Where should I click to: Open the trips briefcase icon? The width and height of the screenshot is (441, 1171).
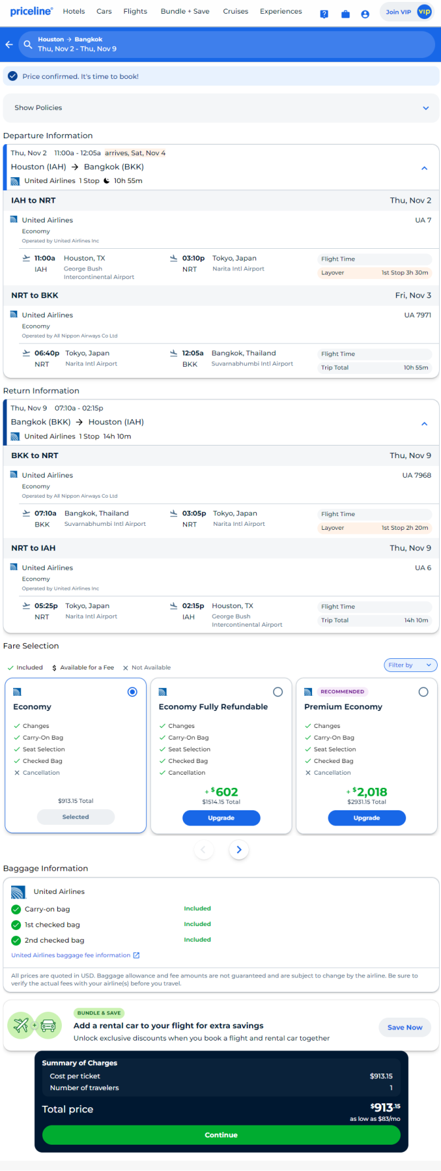click(345, 14)
